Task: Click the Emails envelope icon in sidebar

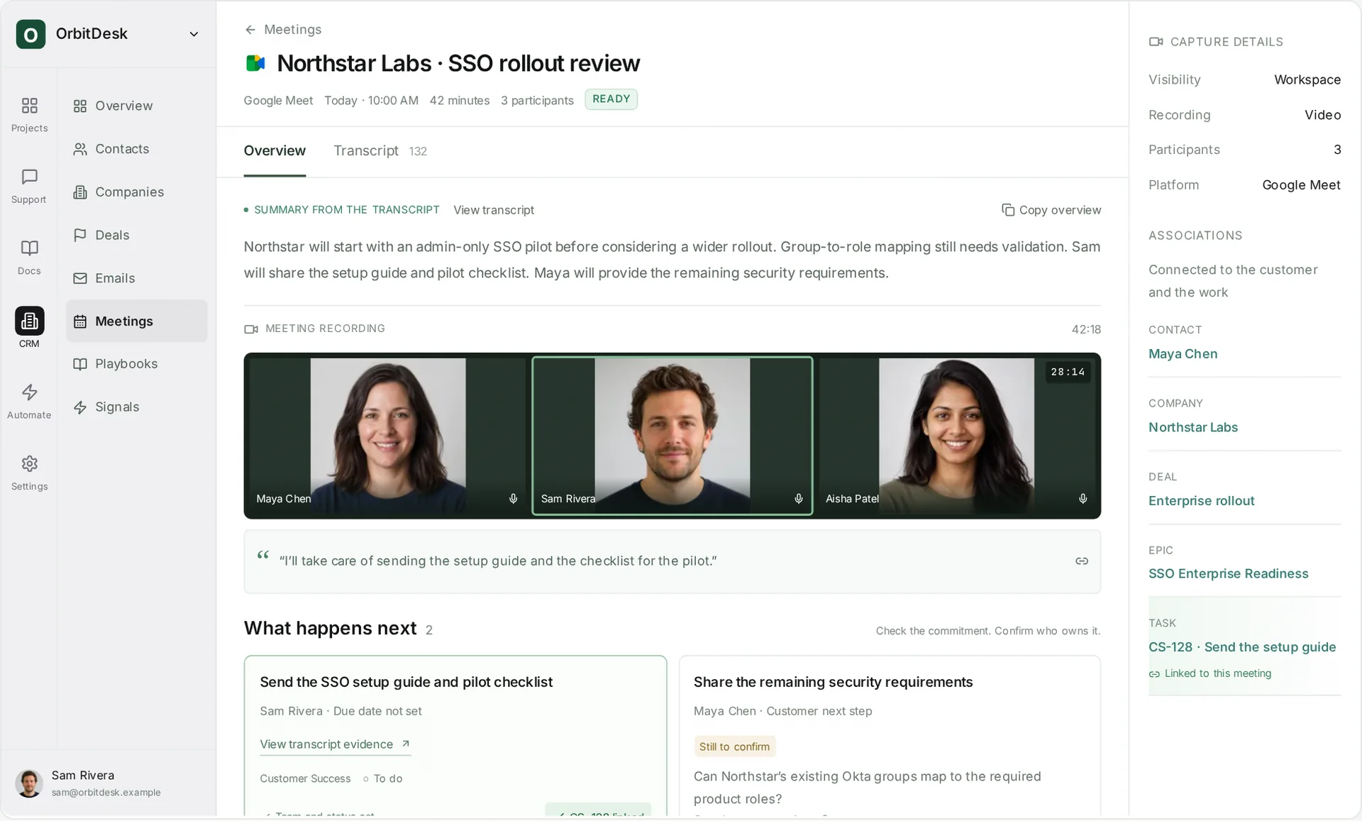Action: click(80, 278)
